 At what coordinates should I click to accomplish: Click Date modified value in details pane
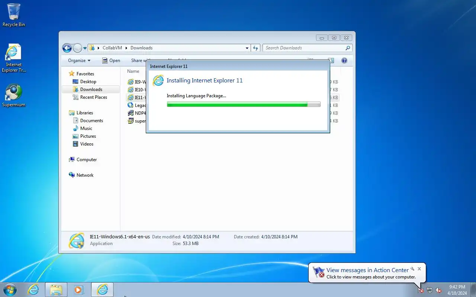(x=201, y=237)
